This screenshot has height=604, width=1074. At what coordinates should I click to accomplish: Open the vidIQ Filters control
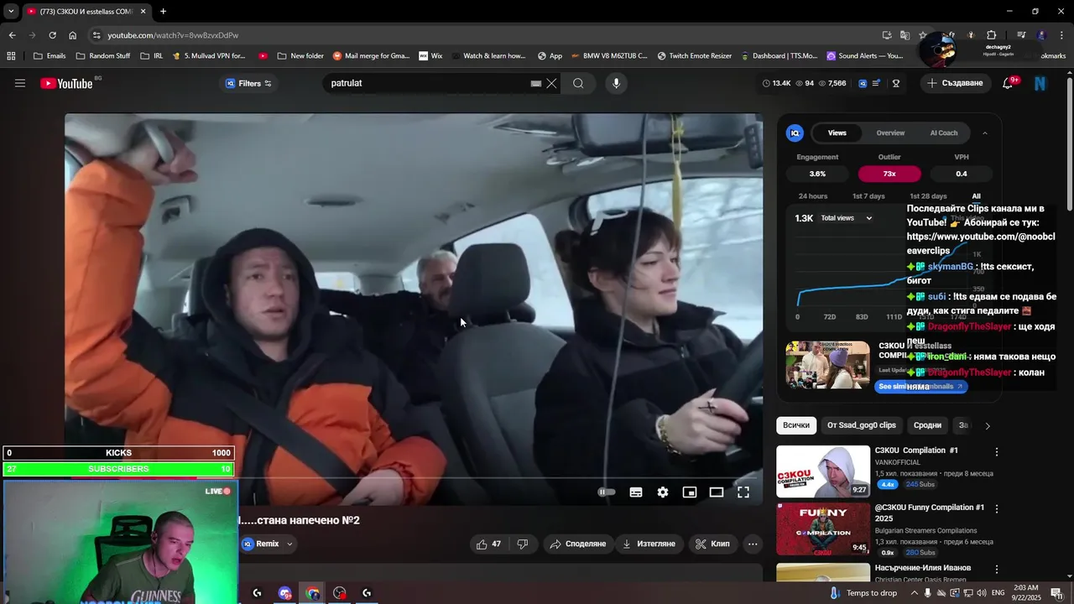(x=249, y=83)
